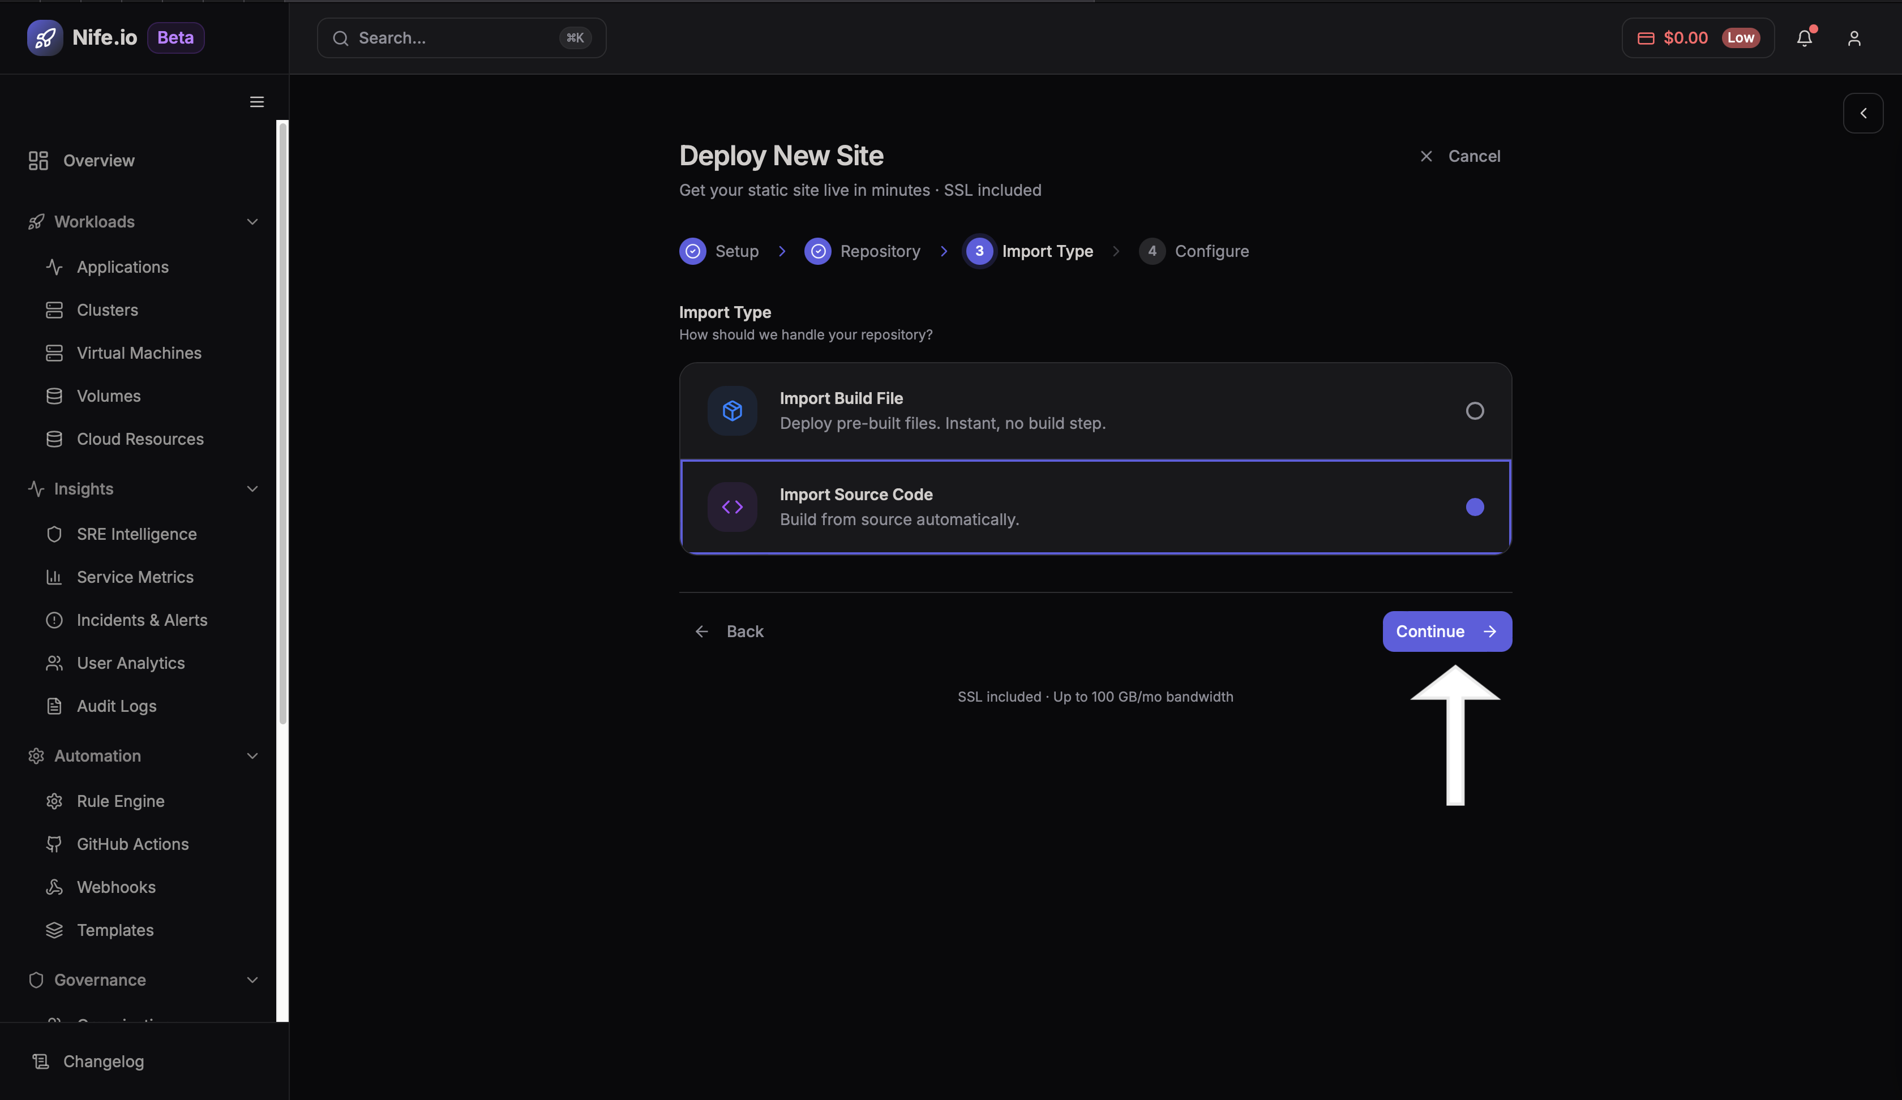Screen dimensions: 1902x1100
Task: Open the Rule Engine
Action: pyautogui.click(x=120, y=801)
